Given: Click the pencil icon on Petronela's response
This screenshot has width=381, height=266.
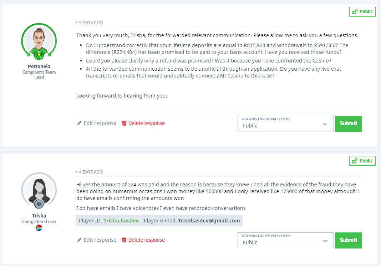Looking at the screenshot, I should (79, 123).
